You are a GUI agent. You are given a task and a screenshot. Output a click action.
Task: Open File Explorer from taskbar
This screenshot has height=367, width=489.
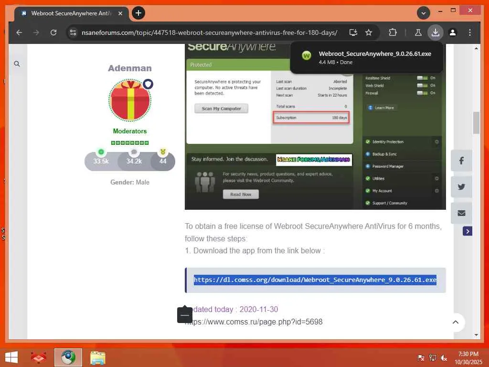pos(97,357)
